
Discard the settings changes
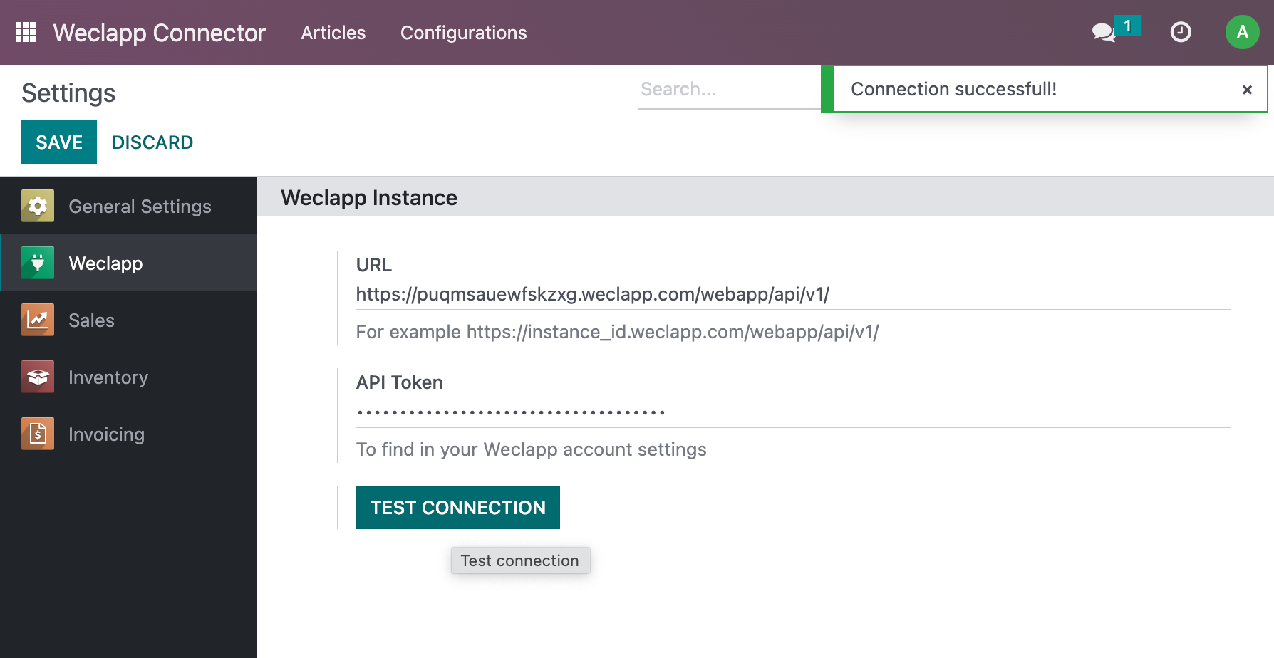[x=152, y=142]
